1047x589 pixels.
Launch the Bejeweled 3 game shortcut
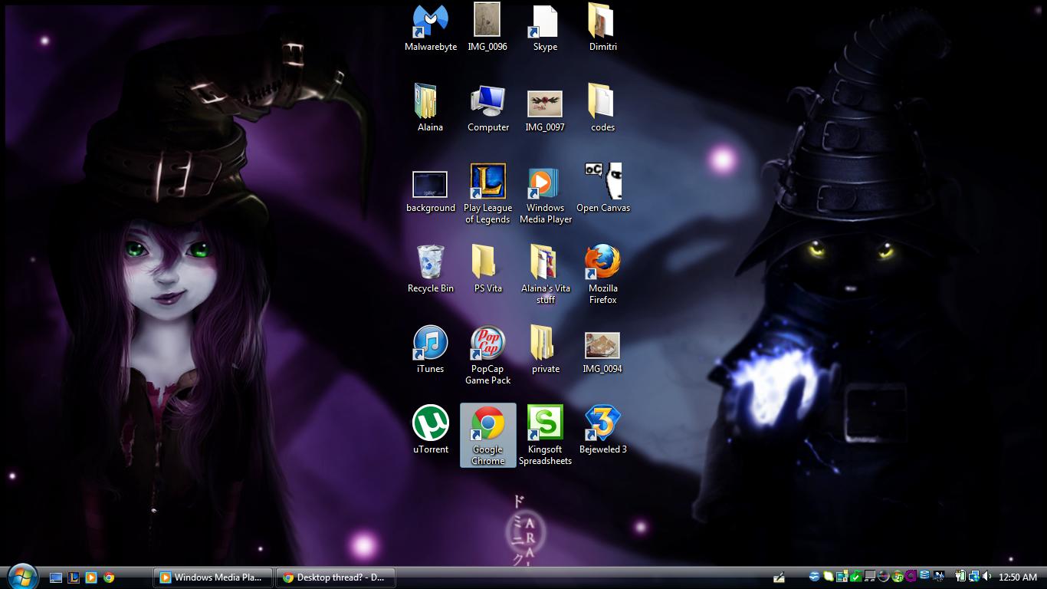tap(602, 430)
